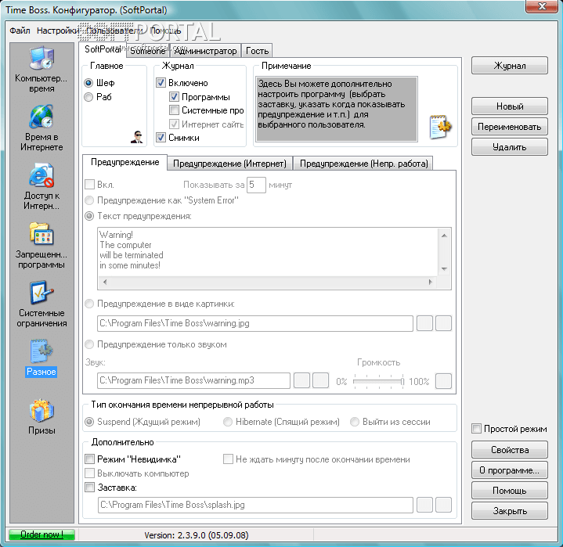Click the Переименовать button
The height and width of the screenshot is (547, 563).
coord(510,127)
